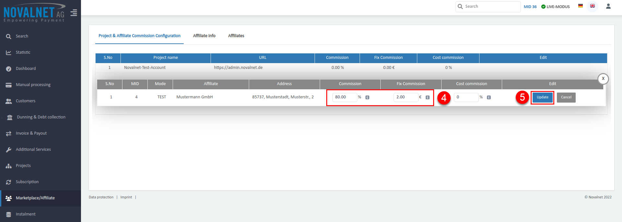This screenshot has height=222, width=622.
Task: Click info icon beside Cost commission field
Action: pos(489,97)
